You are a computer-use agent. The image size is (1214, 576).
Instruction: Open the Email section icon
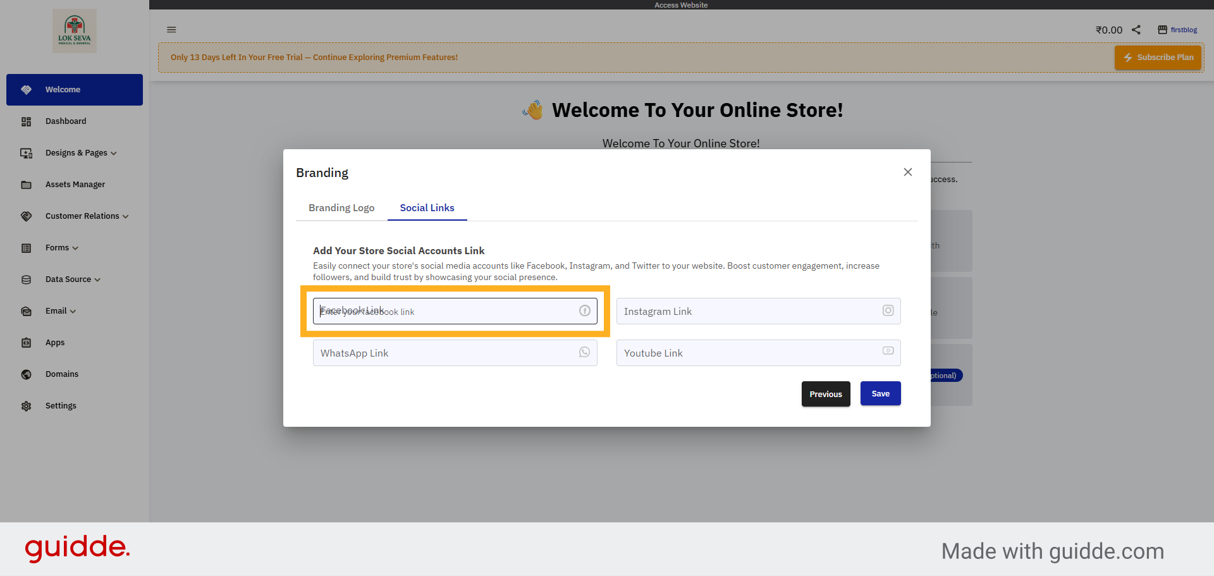26,310
